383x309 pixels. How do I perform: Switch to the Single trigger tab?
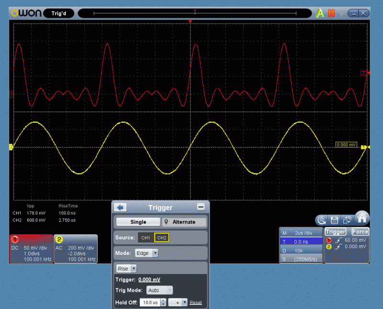138,222
